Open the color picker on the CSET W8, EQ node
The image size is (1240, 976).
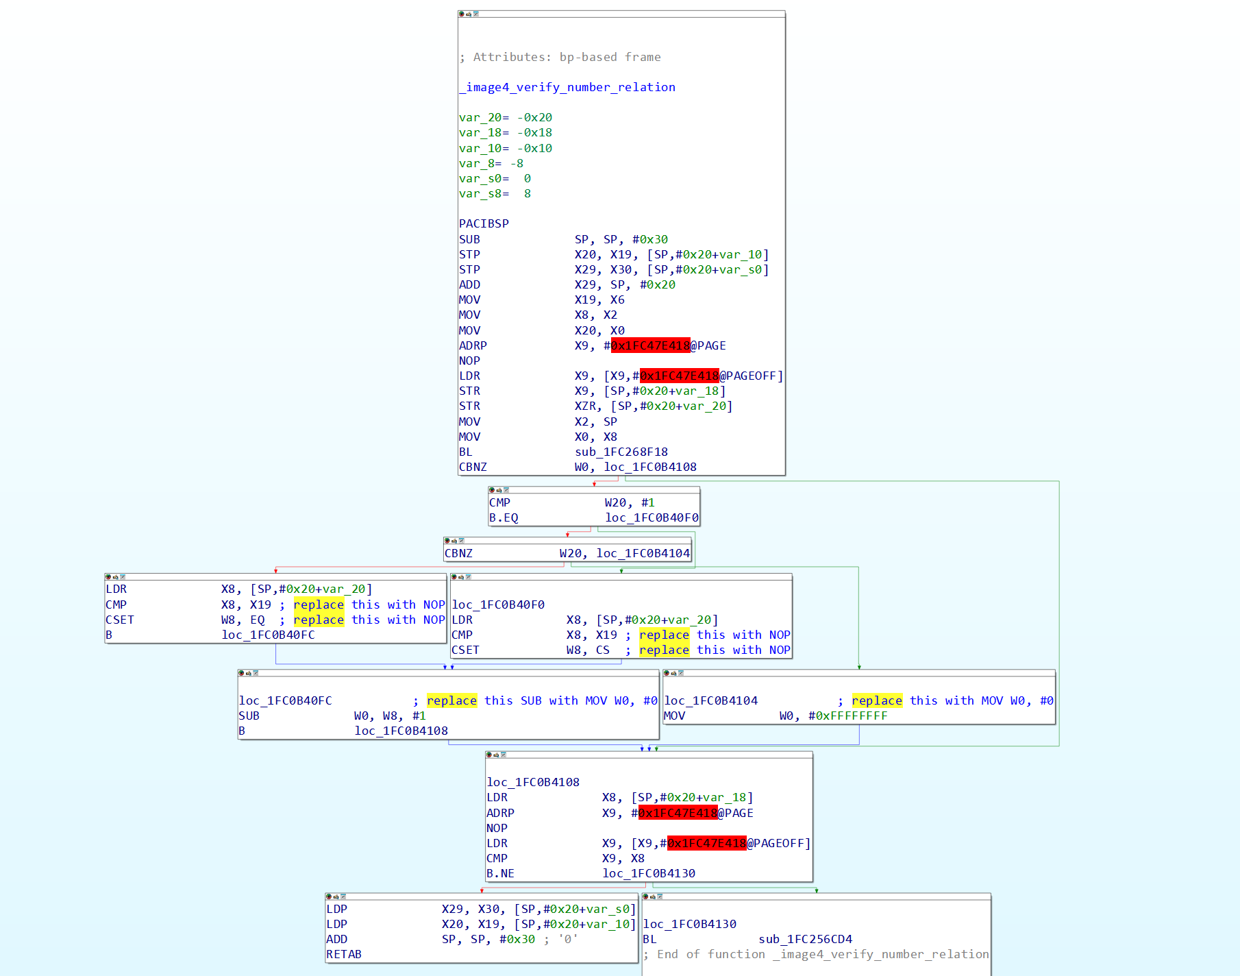[108, 577]
